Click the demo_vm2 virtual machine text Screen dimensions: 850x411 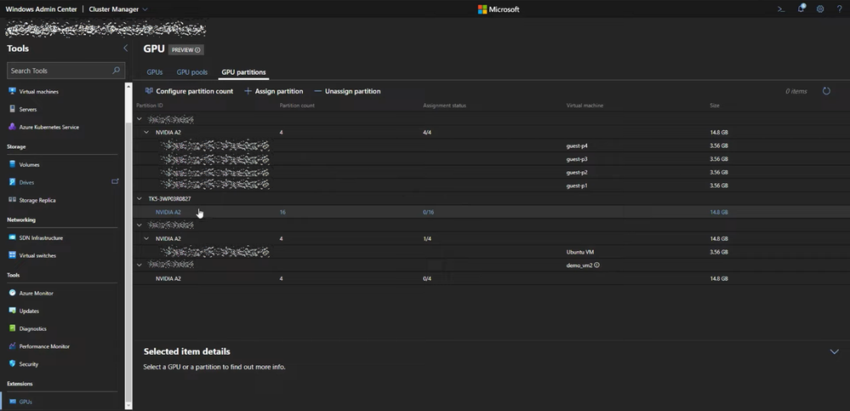point(579,265)
